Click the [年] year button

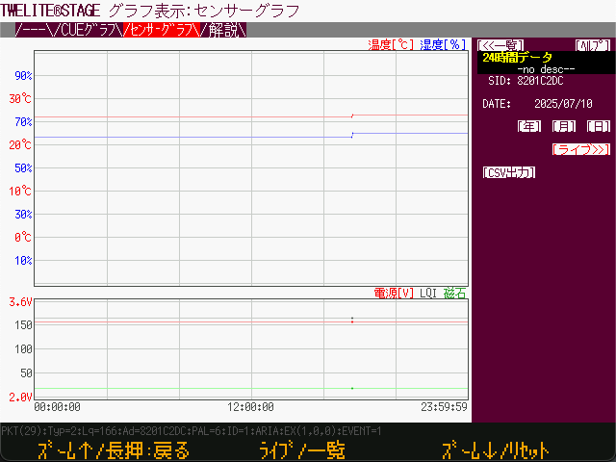pyautogui.click(x=529, y=126)
